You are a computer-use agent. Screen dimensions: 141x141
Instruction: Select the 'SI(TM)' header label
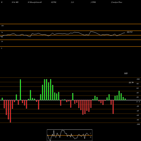pyautogui.click(x=54, y=2)
